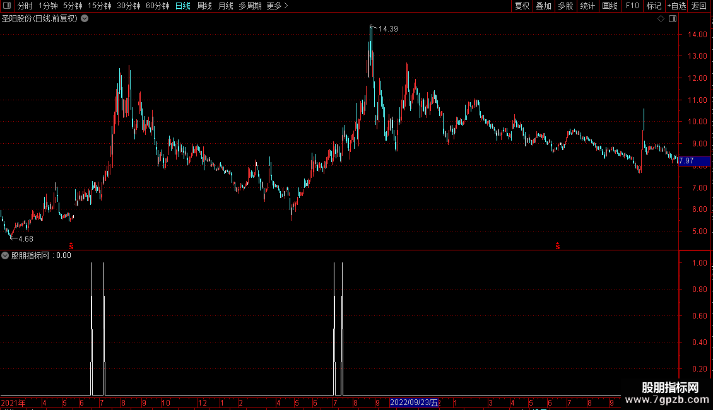
Task: Click the 7.97 current price tag
Action: click(x=694, y=161)
